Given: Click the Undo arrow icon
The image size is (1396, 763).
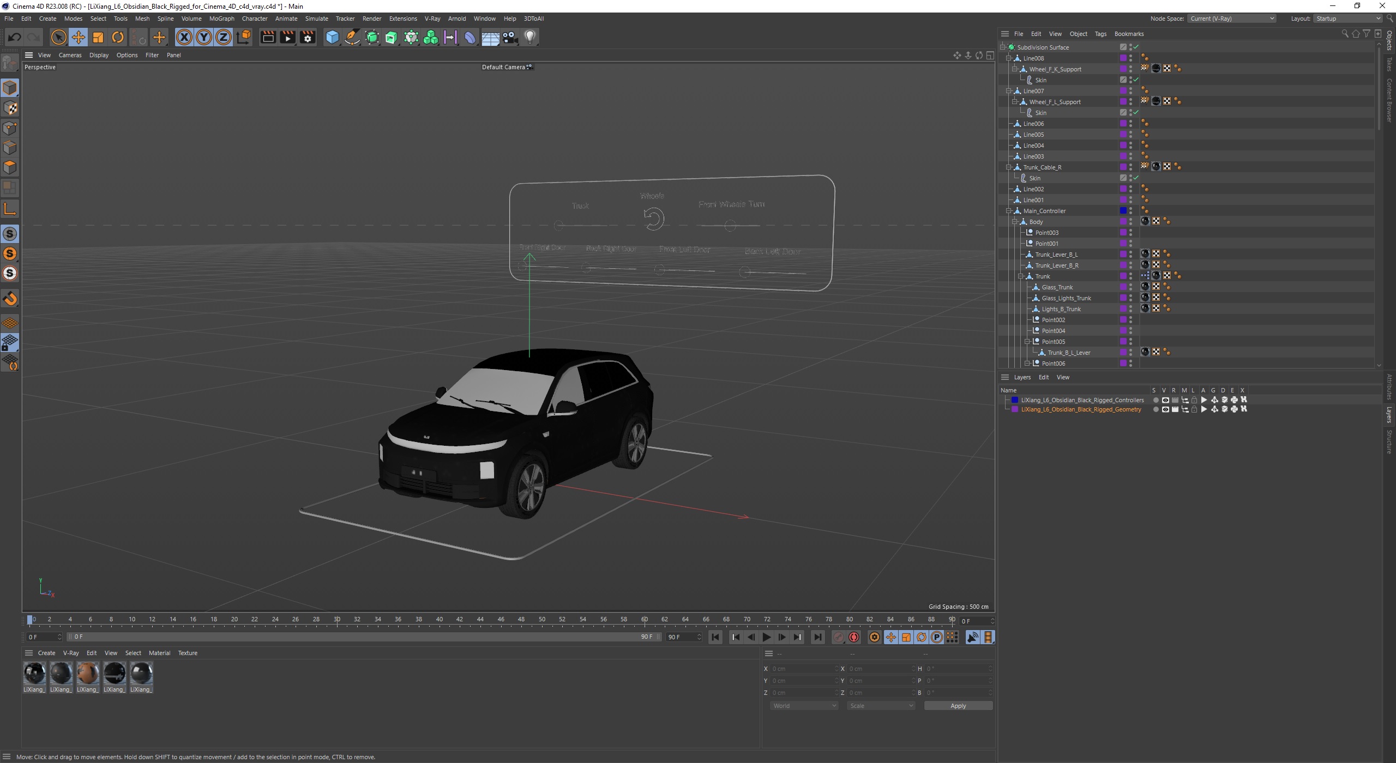Looking at the screenshot, I should (15, 37).
